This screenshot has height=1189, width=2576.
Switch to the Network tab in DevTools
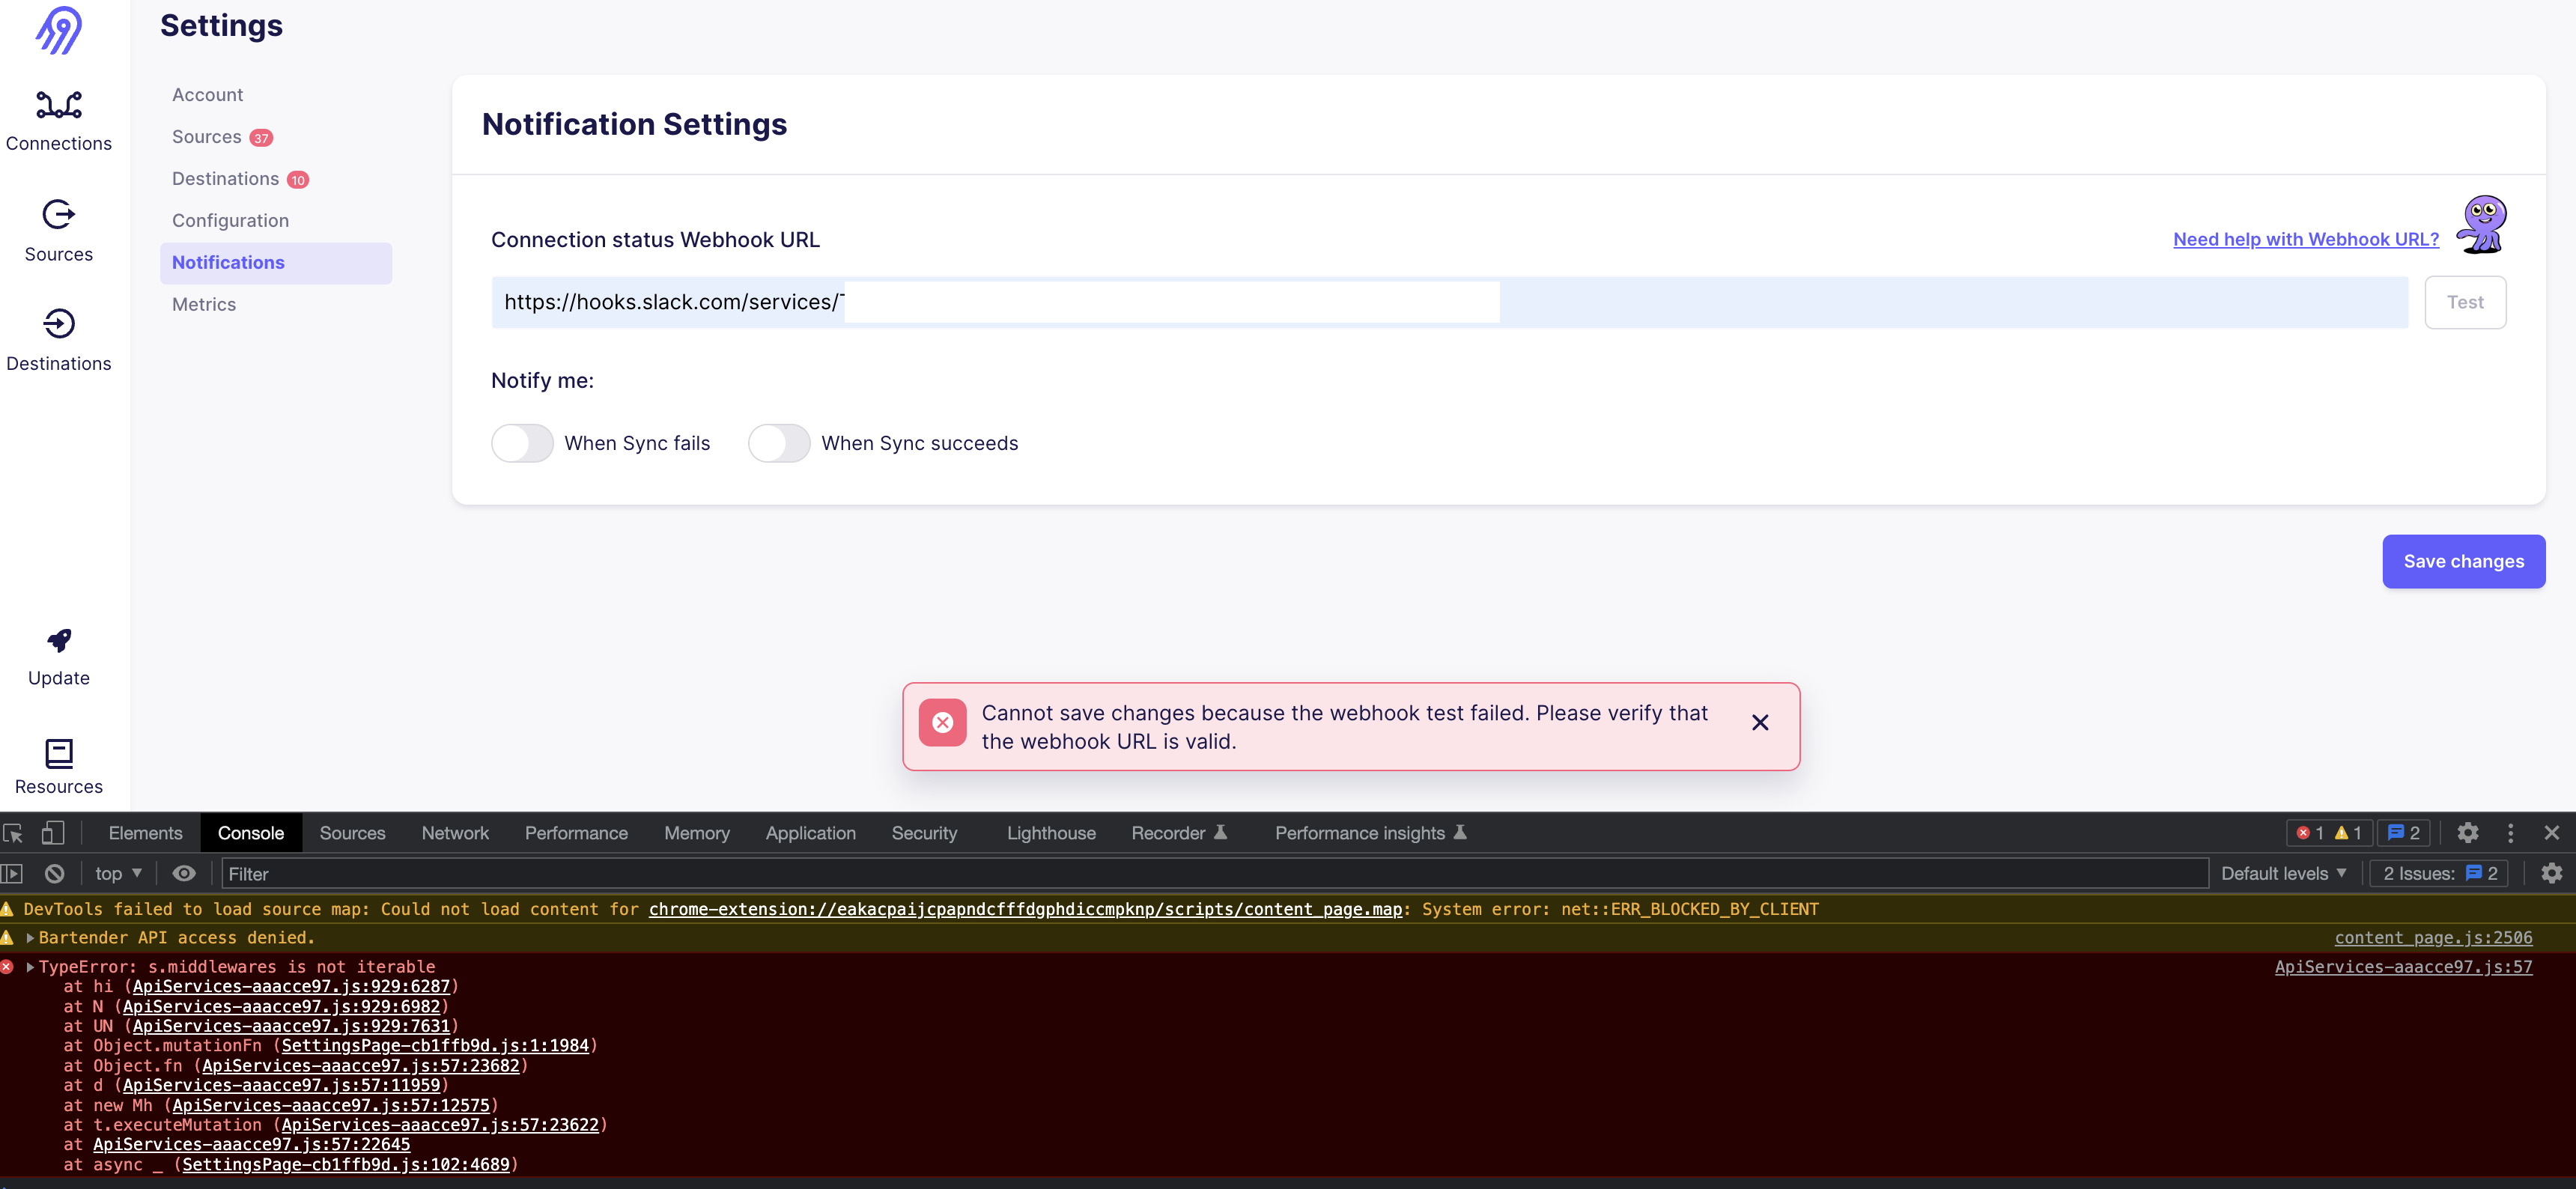point(455,832)
